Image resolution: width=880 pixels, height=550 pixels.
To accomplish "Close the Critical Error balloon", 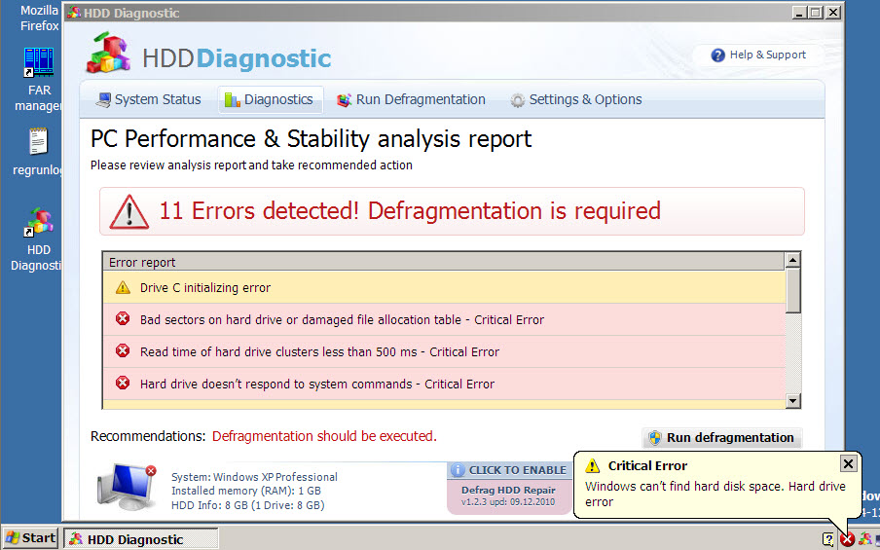I will pos(848,463).
